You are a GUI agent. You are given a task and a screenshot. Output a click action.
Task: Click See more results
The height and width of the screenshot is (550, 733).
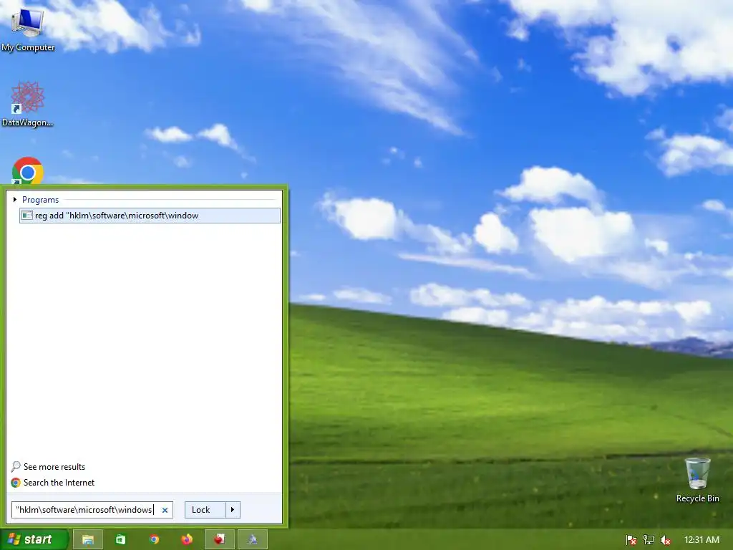pos(54,467)
